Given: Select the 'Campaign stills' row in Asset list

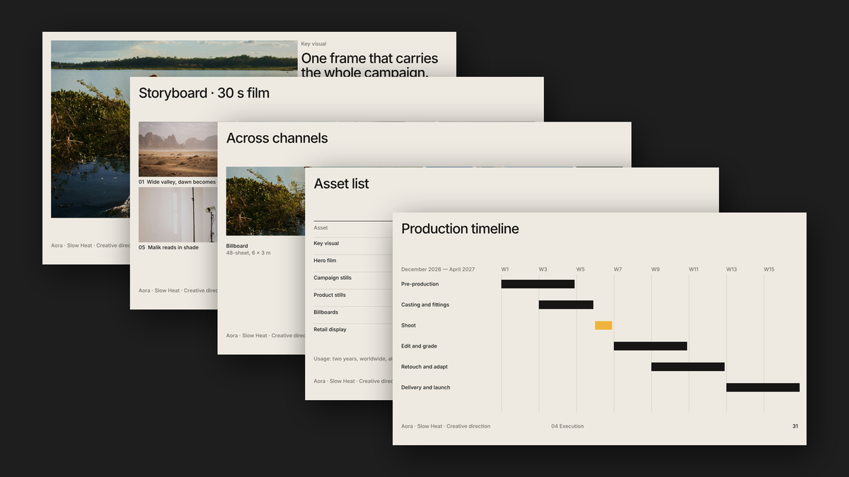Looking at the screenshot, I should pyautogui.click(x=353, y=278).
